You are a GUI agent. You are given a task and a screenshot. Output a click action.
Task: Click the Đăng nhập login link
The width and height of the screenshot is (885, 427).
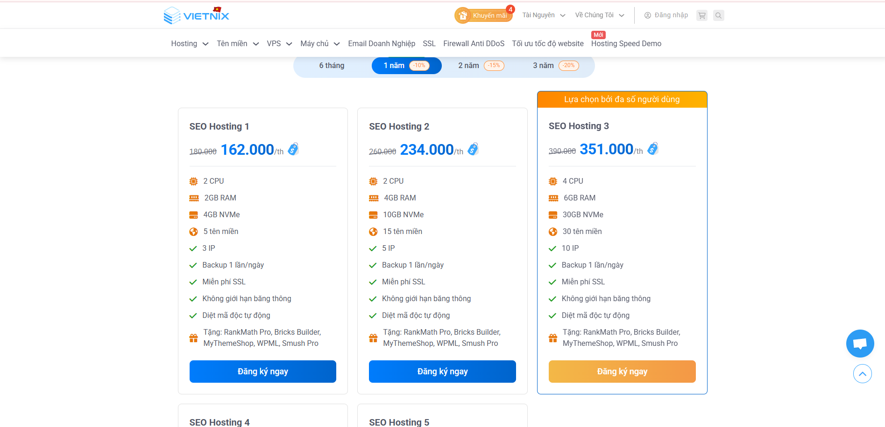(x=666, y=15)
